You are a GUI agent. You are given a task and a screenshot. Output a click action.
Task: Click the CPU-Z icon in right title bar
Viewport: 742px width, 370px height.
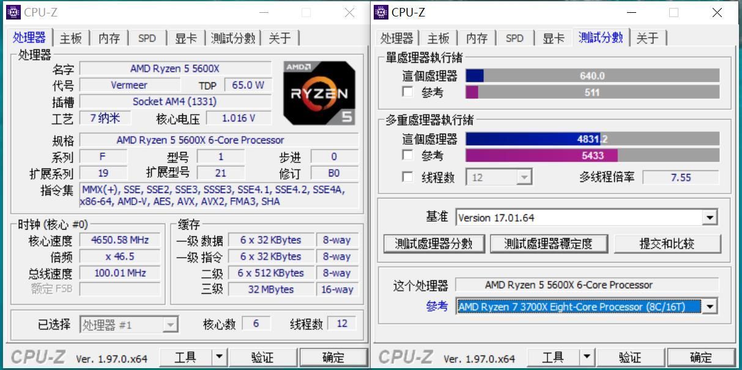380,12
